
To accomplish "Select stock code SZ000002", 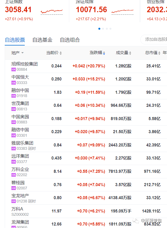I will (20, 214).
